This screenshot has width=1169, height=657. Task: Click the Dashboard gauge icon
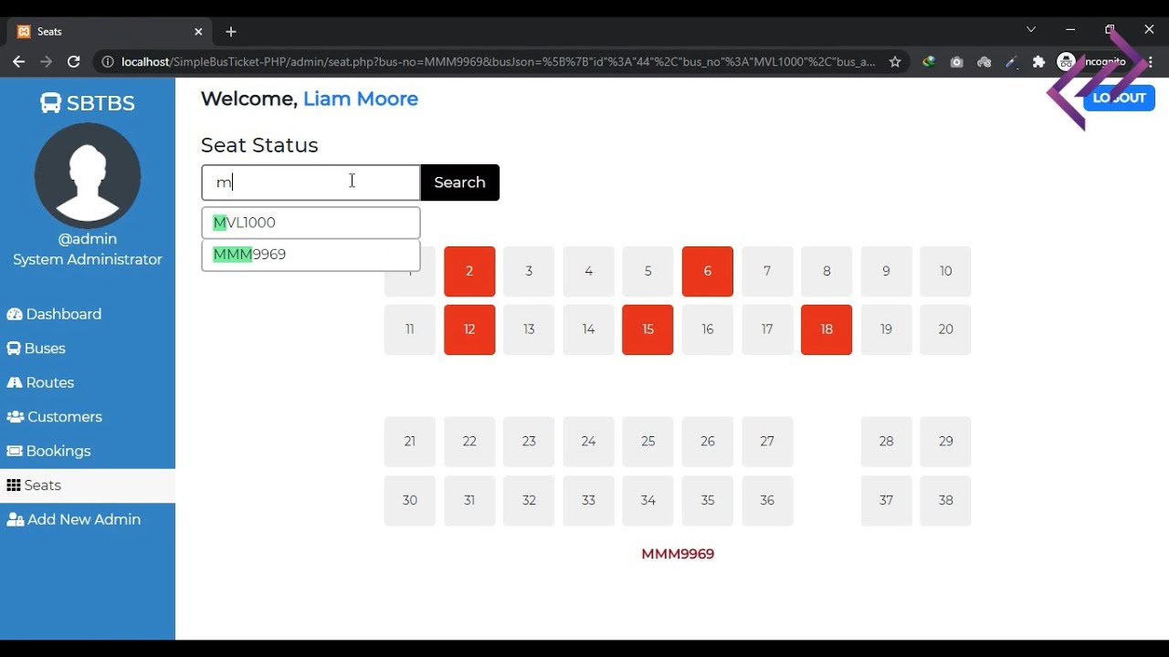[15, 314]
